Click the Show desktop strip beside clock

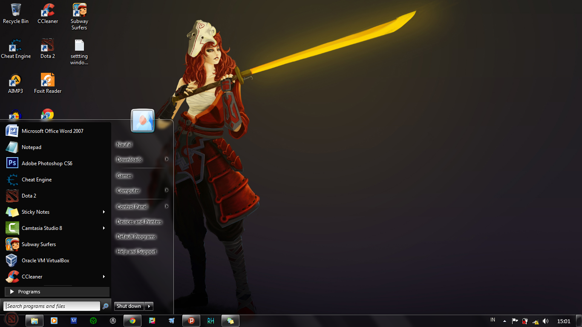[579, 321]
